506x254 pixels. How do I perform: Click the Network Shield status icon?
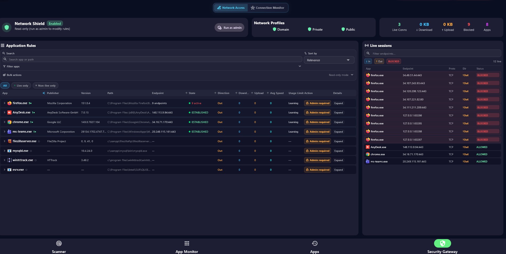click(7, 27)
